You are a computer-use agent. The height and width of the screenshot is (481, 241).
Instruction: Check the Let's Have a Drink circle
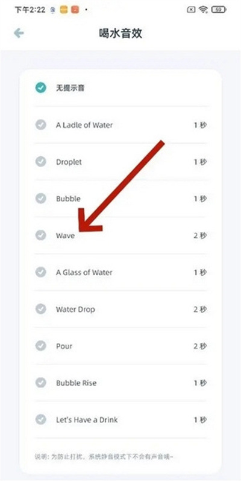click(40, 419)
